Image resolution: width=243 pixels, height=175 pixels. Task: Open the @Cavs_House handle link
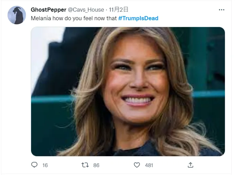point(88,10)
